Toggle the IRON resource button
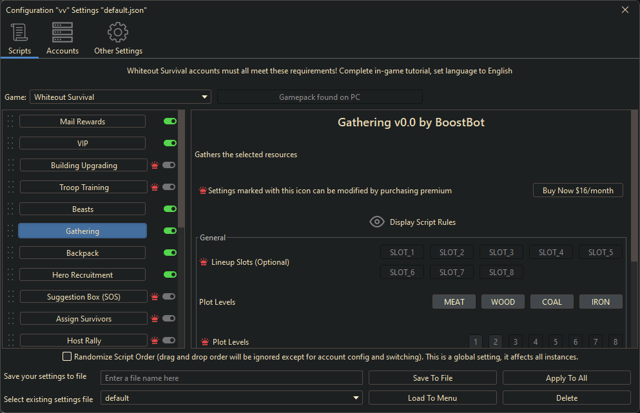 pyautogui.click(x=601, y=302)
